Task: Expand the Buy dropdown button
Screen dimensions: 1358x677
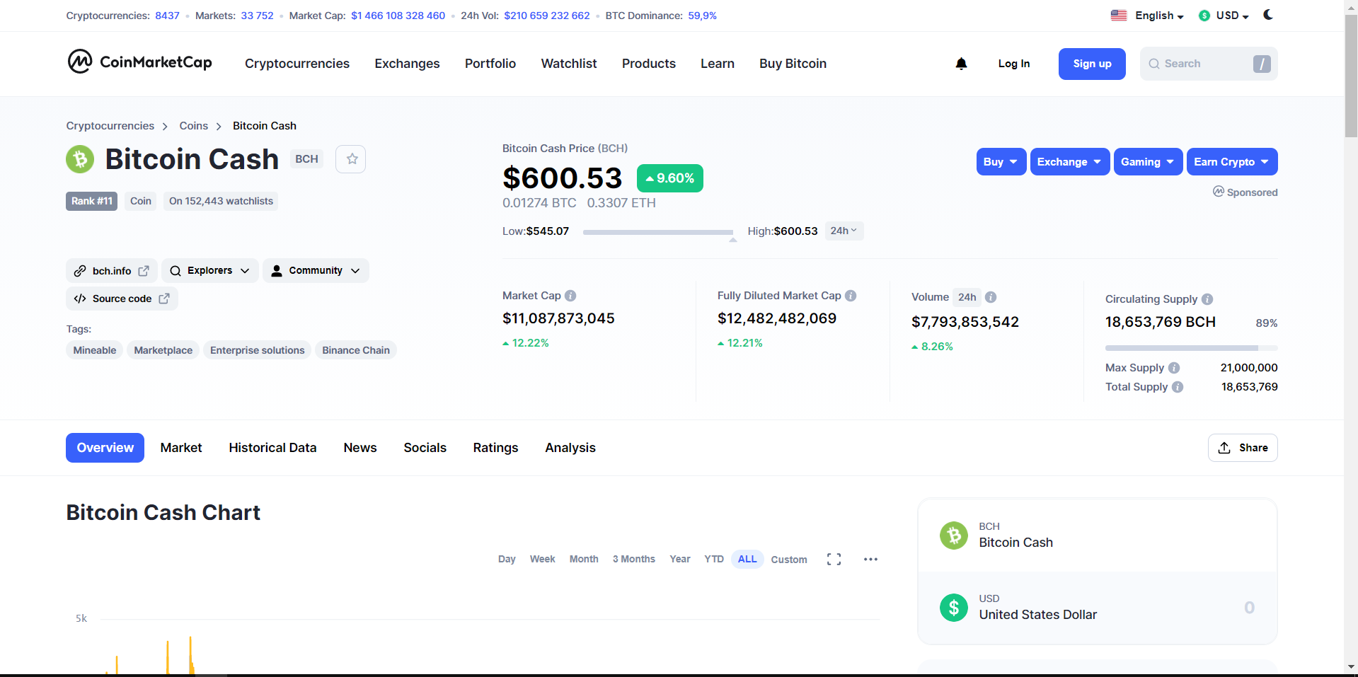Action: tap(1001, 162)
